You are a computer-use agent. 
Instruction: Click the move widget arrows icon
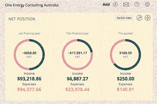coord(148,18)
